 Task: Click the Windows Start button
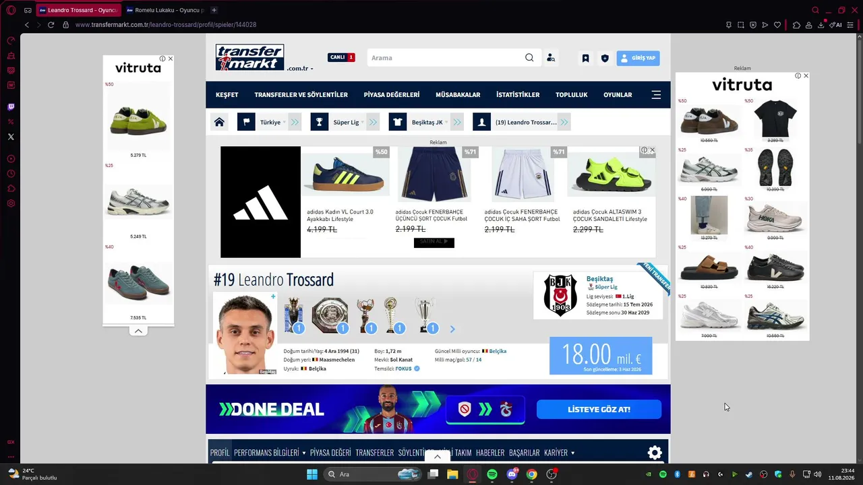point(312,474)
